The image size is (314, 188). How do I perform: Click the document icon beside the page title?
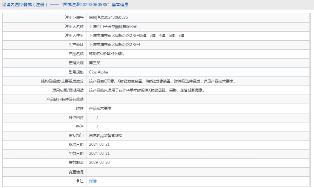click(4, 5)
